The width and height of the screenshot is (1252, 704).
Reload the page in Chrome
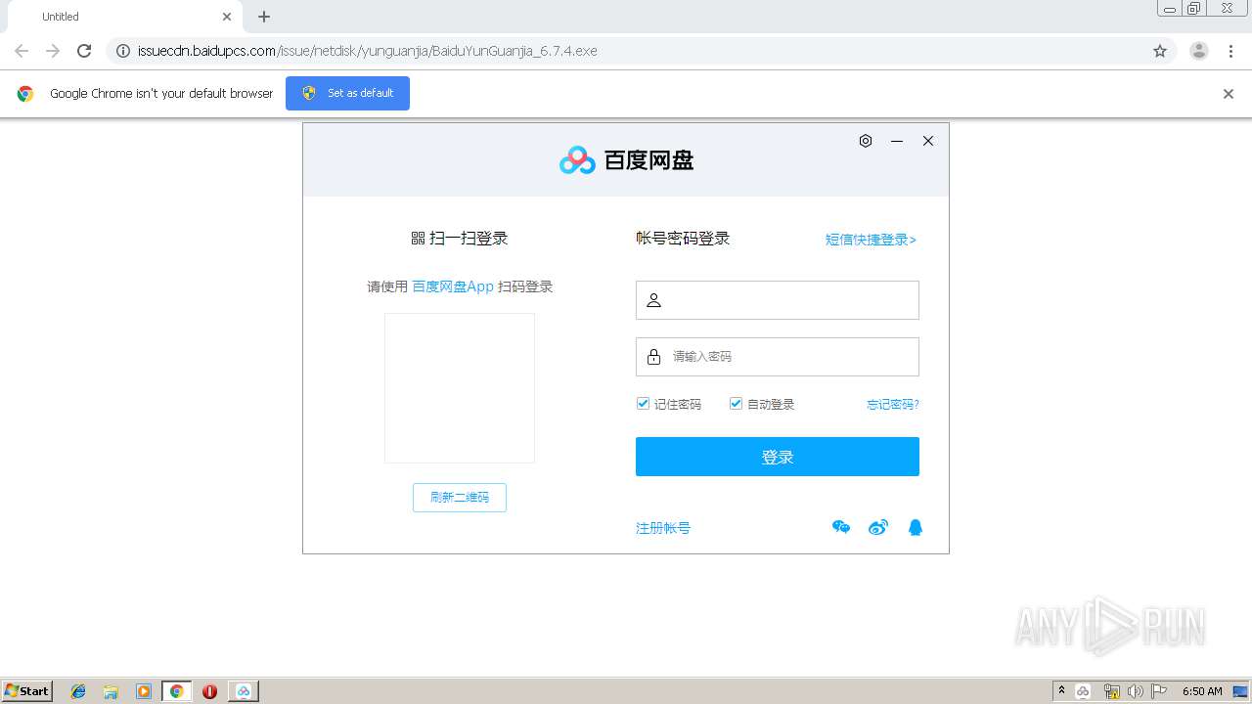click(84, 51)
